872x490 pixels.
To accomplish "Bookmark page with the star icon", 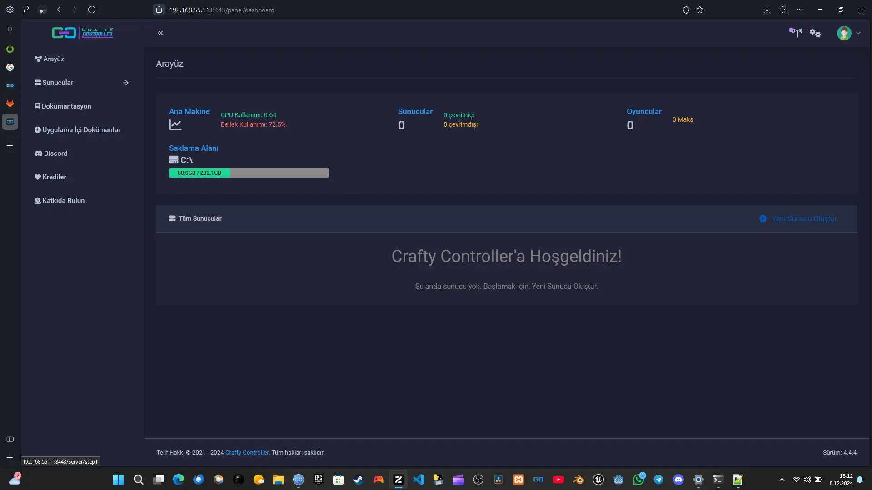I will (x=700, y=10).
